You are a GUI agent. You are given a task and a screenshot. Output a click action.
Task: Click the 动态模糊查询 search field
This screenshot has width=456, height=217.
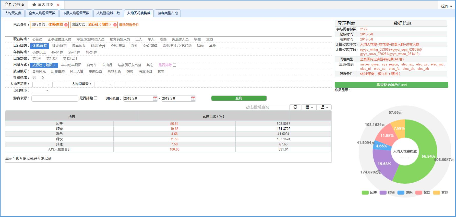click(266, 107)
